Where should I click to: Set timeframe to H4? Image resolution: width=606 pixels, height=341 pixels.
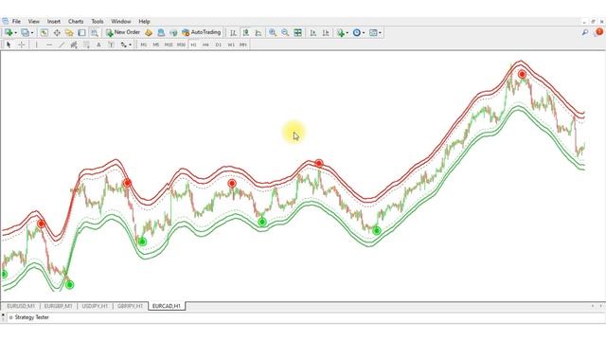point(206,45)
